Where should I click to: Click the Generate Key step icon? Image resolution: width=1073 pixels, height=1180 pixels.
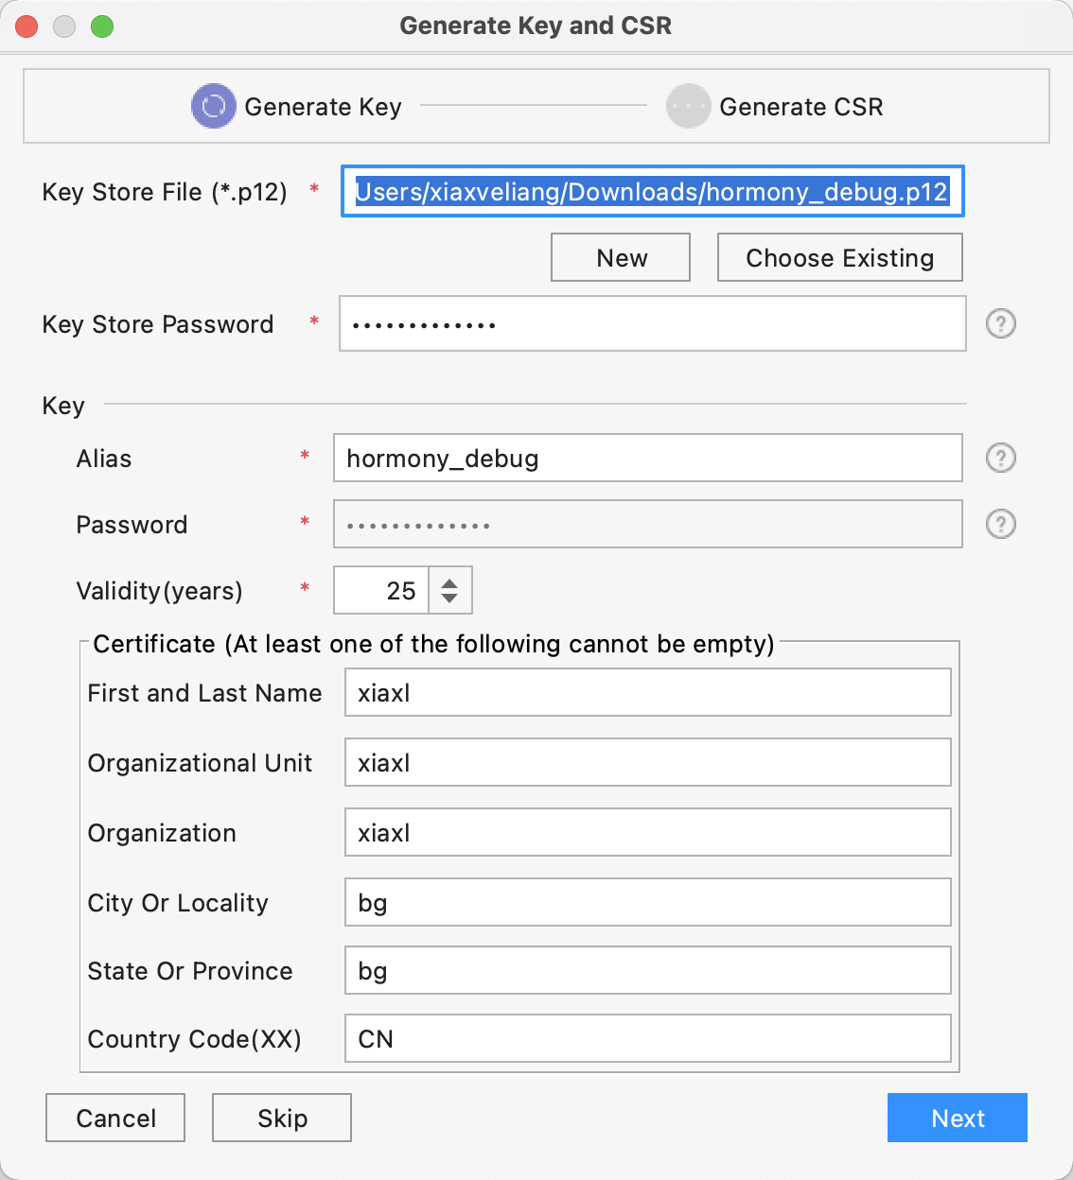[214, 106]
